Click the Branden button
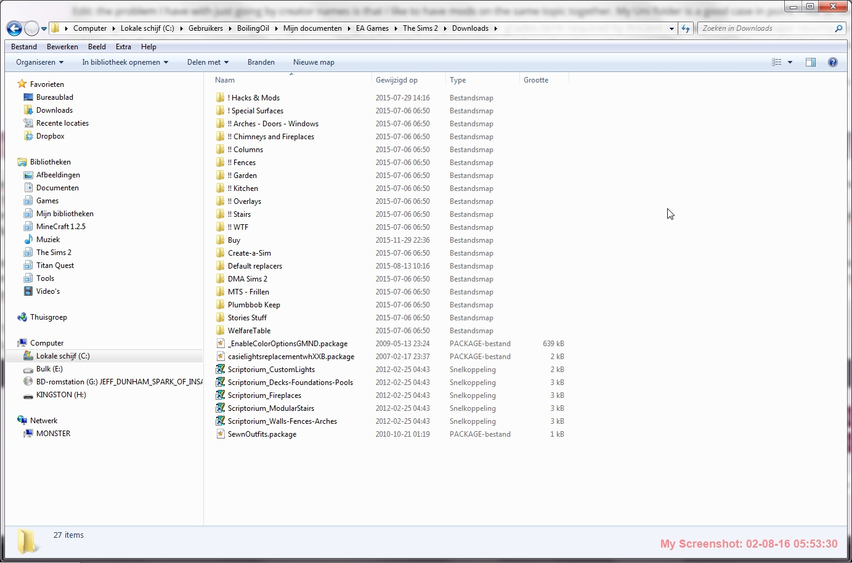 261,62
